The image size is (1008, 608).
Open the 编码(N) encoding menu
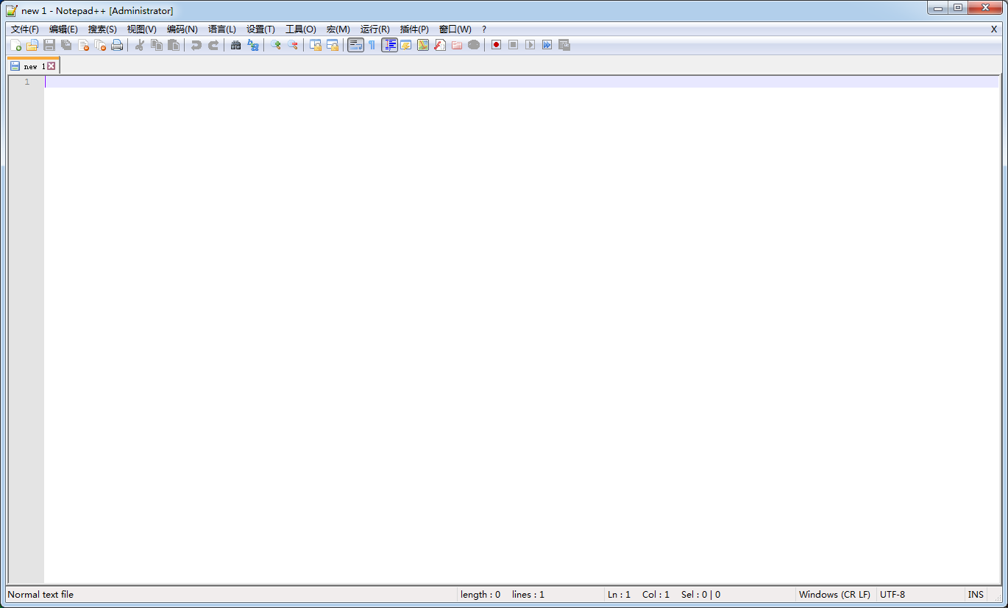click(182, 29)
